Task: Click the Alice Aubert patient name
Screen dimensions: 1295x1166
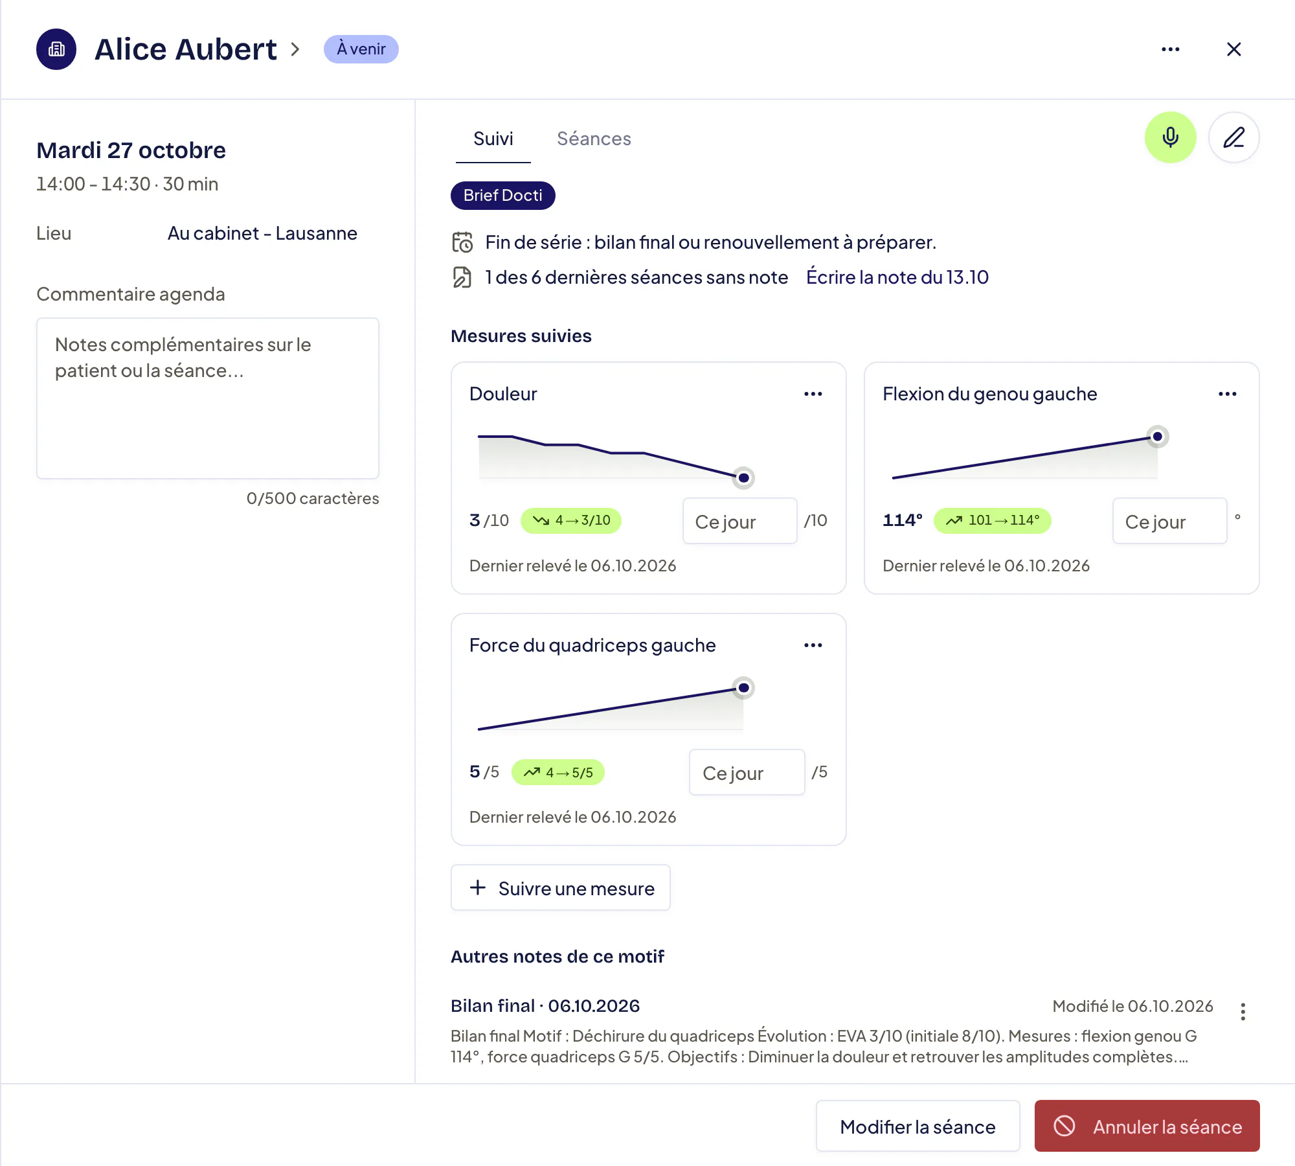Action: pos(186,49)
